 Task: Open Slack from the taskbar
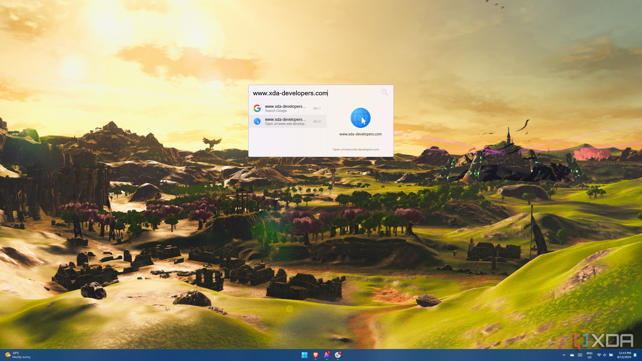[338, 355]
